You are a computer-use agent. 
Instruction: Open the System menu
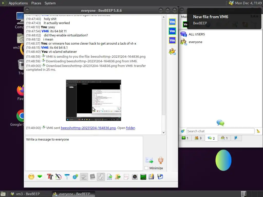(50, 3)
